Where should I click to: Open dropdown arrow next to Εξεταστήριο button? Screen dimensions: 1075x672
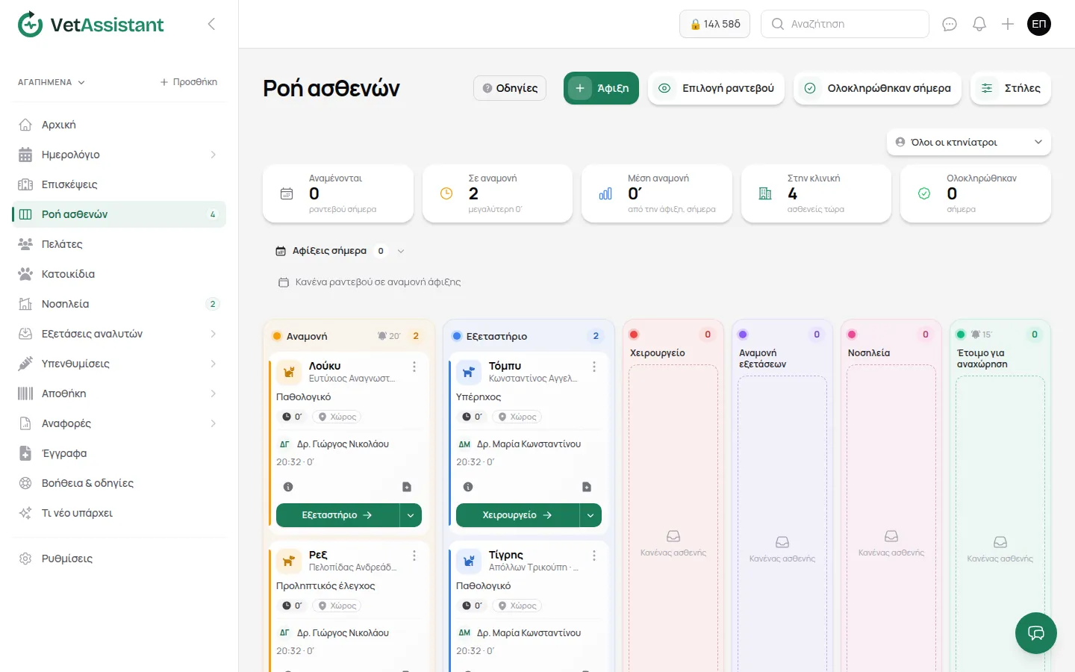[411, 515]
